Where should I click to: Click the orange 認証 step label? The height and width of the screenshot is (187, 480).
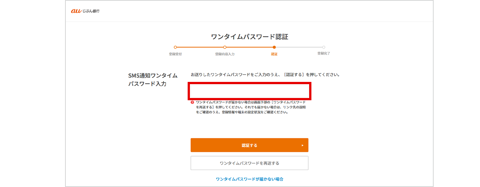click(x=274, y=54)
